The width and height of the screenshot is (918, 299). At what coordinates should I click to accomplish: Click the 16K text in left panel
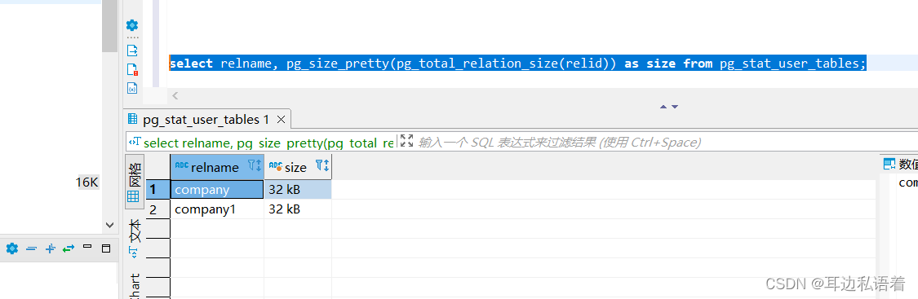pyautogui.click(x=86, y=182)
